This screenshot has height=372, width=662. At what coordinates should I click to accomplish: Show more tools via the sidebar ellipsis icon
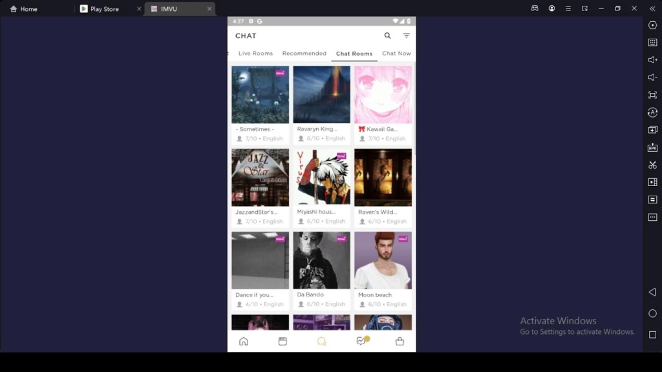(652, 217)
